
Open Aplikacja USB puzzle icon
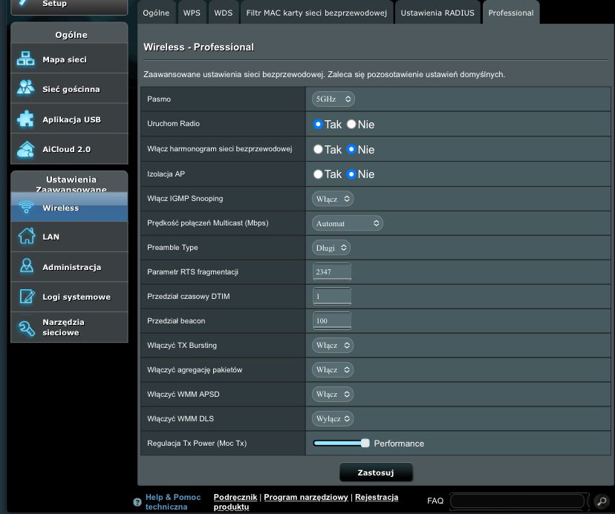tap(26, 119)
